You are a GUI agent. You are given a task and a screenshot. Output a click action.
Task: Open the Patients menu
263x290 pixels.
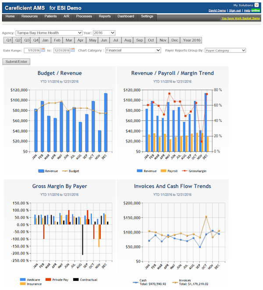click(x=50, y=16)
